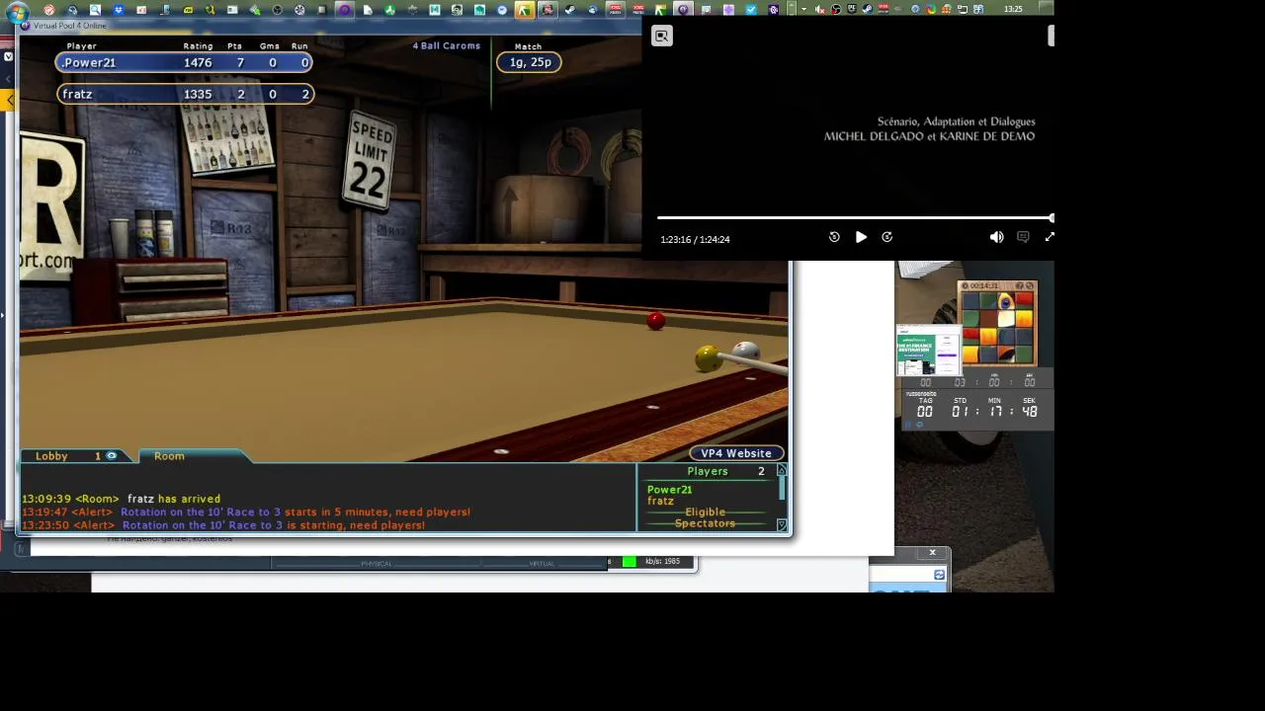Select player Power21 in Players list
This screenshot has height=711, width=1265.
[669, 490]
